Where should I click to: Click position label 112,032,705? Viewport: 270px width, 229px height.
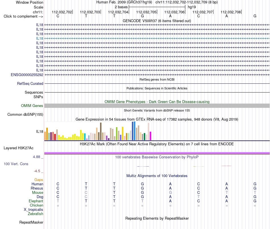point(146,12)
